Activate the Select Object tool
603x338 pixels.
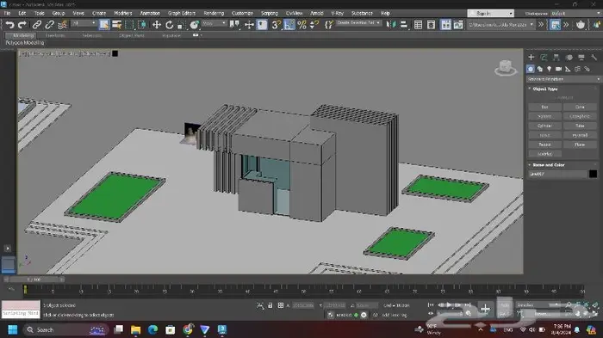pos(104,25)
